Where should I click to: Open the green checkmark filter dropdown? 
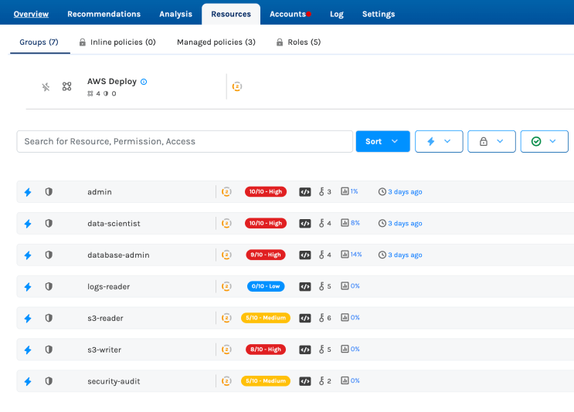tap(545, 141)
